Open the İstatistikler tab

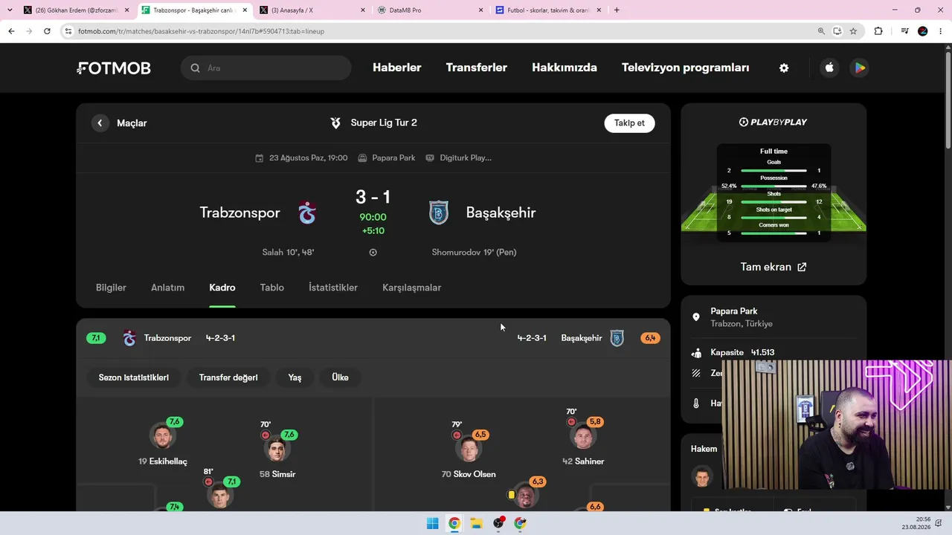pos(333,288)
